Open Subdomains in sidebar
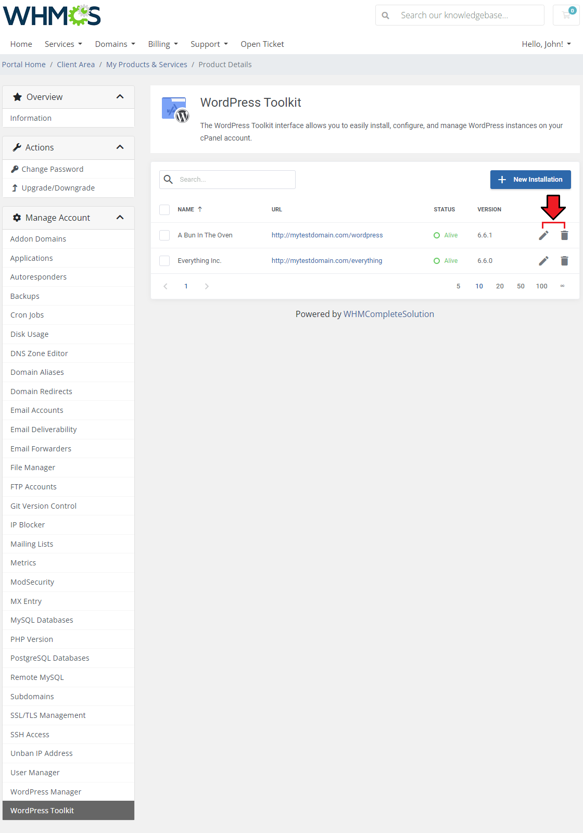 [69, 697]
